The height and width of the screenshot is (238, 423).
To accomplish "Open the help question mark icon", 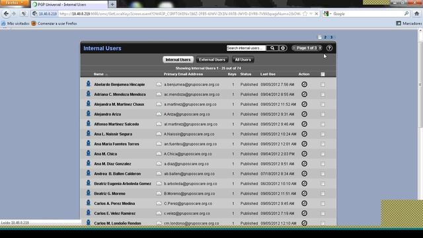I will tap(329, 48).
